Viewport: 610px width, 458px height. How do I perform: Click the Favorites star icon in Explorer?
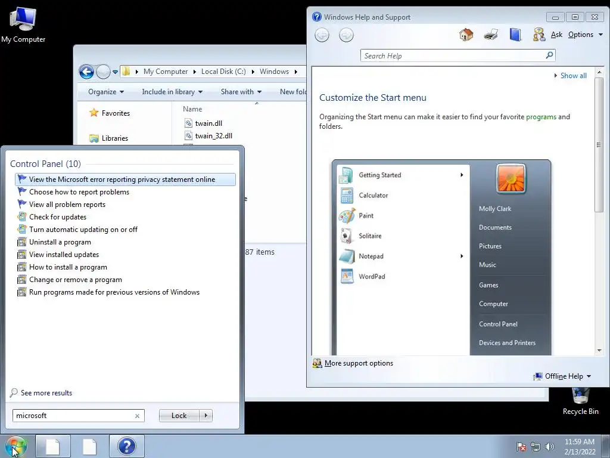click(x=94, y=113)
